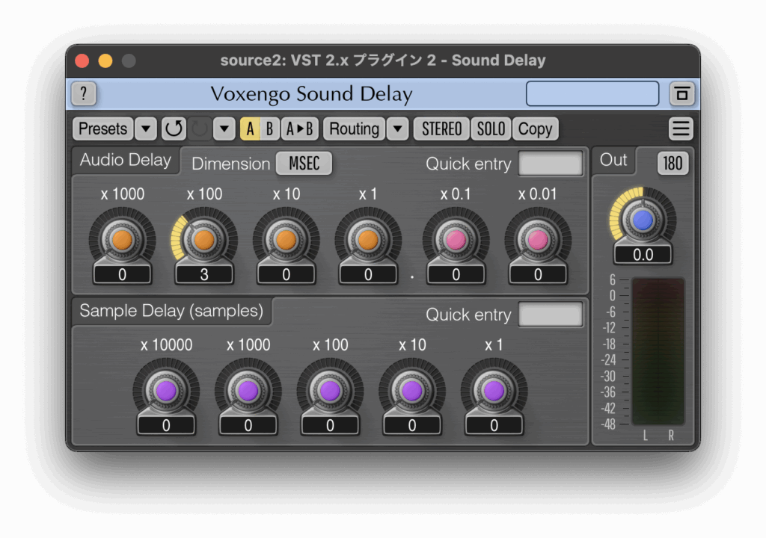Select the Out panel tab label

point(613,160)
